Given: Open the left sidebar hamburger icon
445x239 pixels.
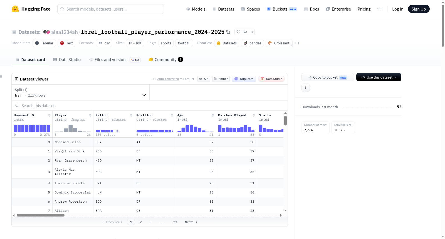Looking at the screenshot, I should tap(1, 76).
